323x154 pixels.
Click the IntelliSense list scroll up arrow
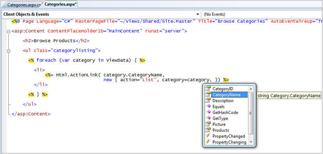[251, 89]
